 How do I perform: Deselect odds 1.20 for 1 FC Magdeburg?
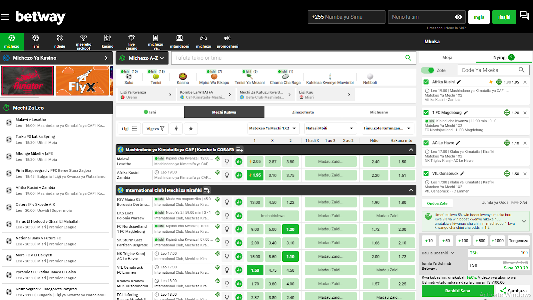tap(290, 229)
